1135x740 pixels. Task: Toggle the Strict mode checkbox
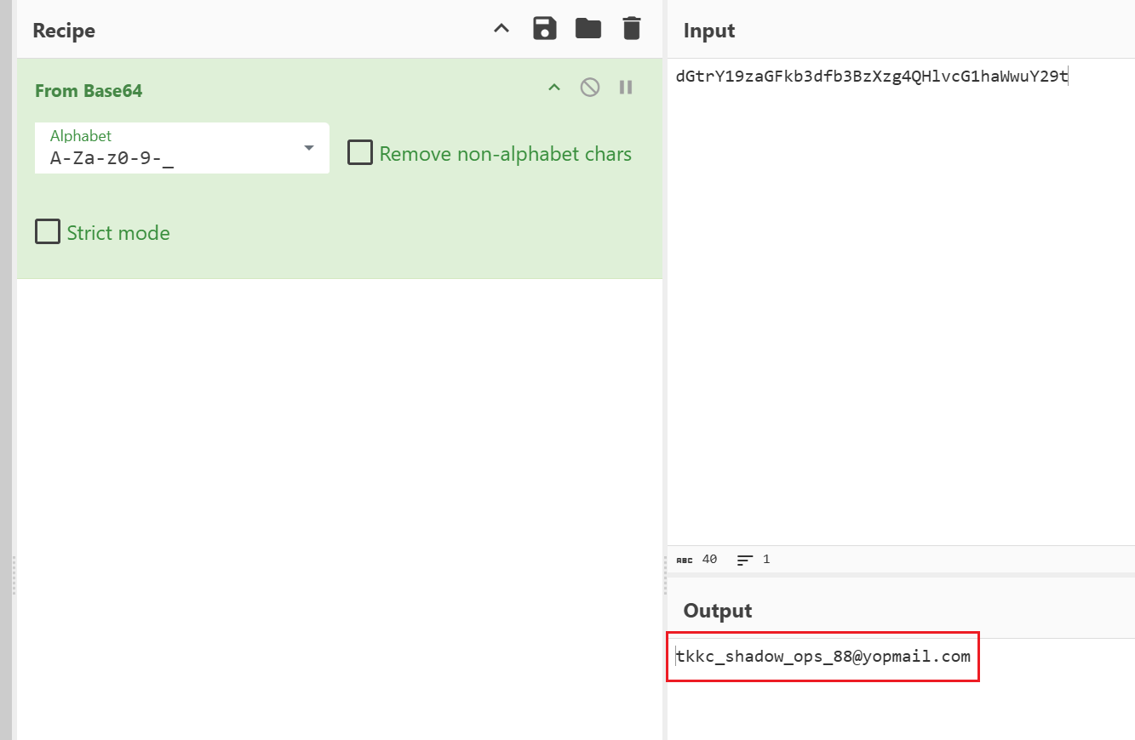click(x=48, y=232)
